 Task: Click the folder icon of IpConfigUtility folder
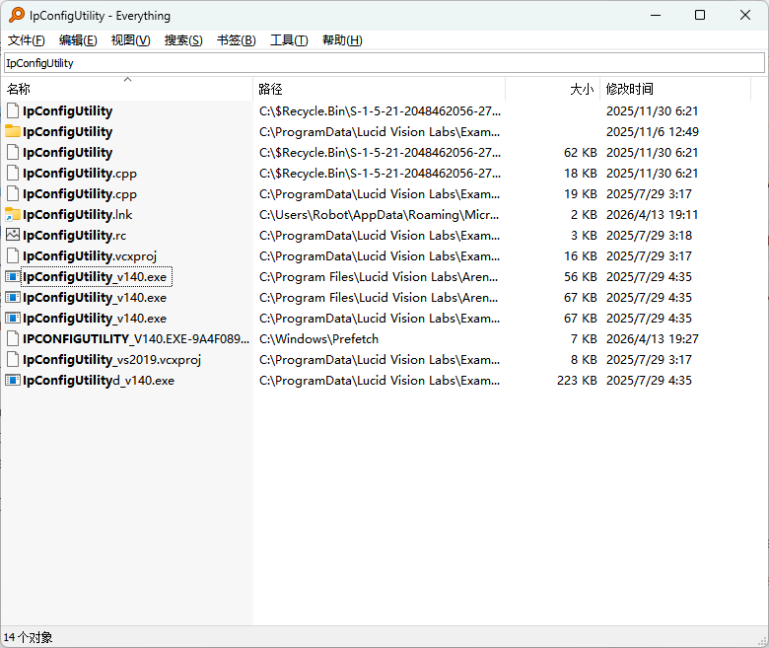tap(13, 131)
